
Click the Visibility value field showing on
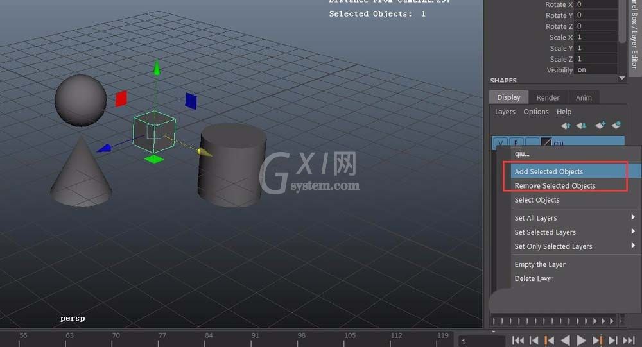coord(596,70)
